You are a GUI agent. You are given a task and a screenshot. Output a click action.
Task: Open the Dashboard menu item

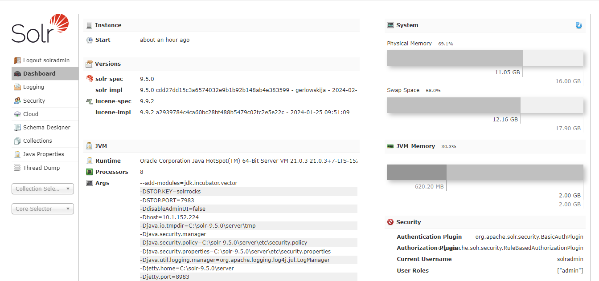39,74
